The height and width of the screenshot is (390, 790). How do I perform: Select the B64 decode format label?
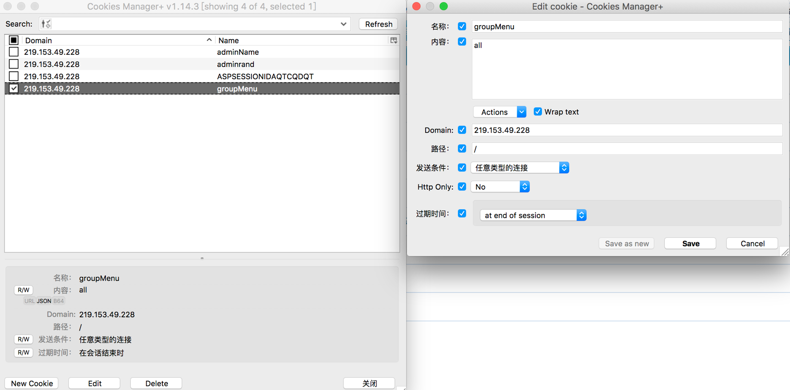58,301
